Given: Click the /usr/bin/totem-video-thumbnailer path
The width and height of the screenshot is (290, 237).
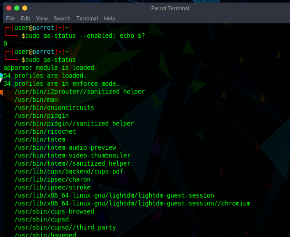Looking at the screenshot, I should point(72,156).
